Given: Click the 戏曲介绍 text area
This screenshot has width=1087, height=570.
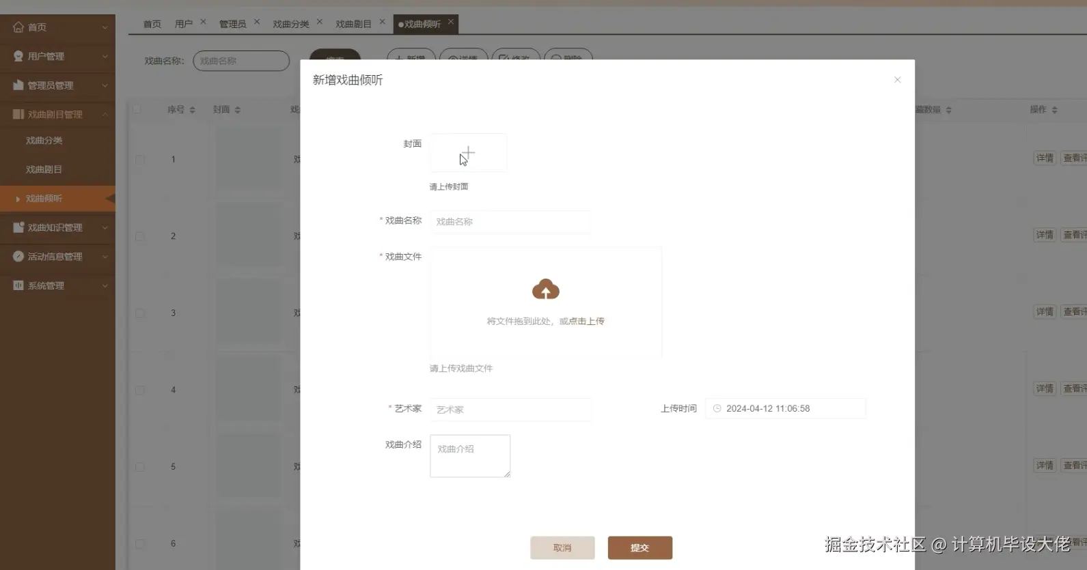Looking at the screenshot, I should coord(470,456).
